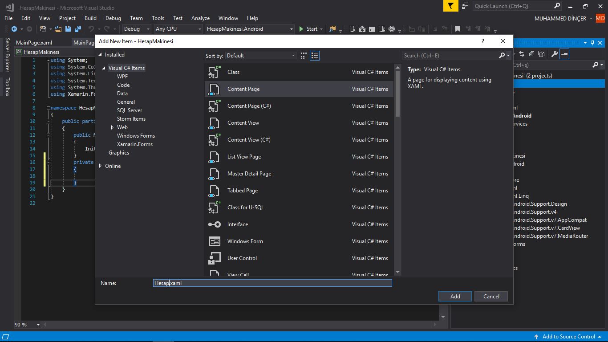Screen dimensions: 608x342
Task: Click the New Project toolbar icon
Action: pyautogui.click(x=43, y=29)
